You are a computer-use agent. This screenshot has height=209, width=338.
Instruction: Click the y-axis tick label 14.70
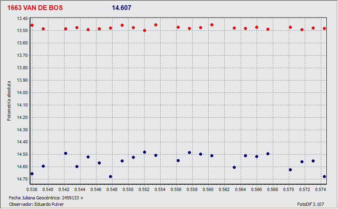pos(22,179)
